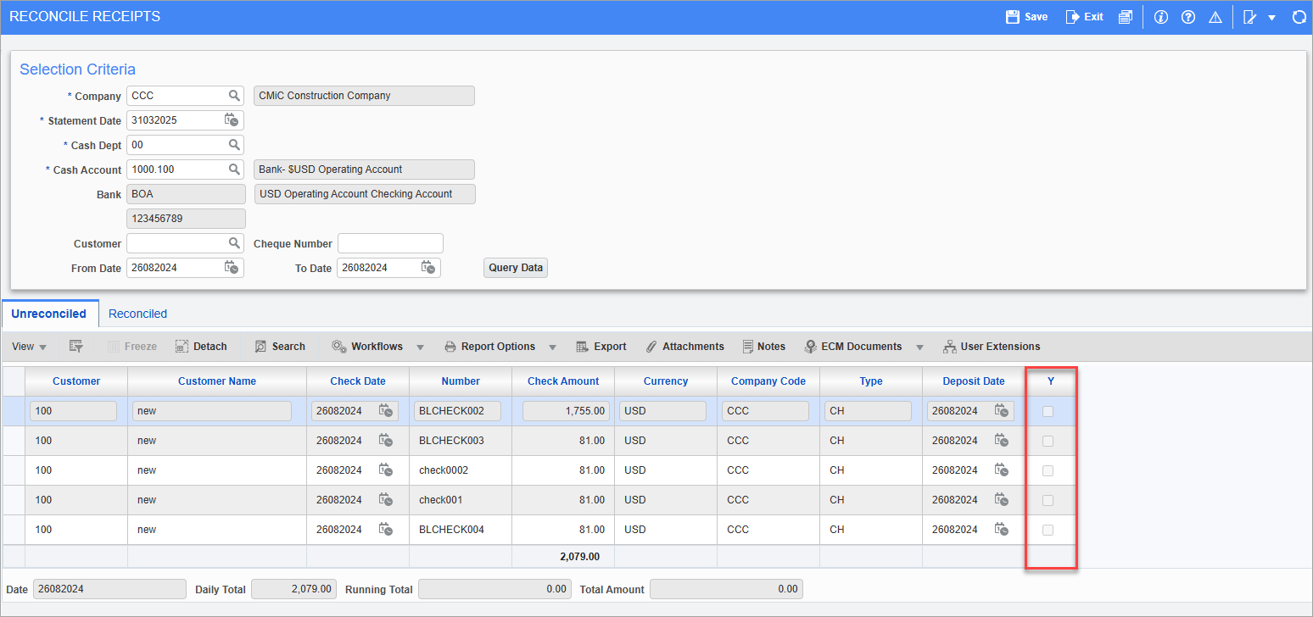Click the warning triangle icon

[1215, 17]
